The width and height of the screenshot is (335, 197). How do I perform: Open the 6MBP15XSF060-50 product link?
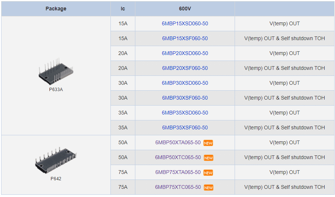[185, 38]
